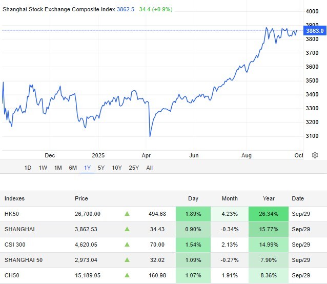Select the 6M time range
The image size is (327, 284).
tap(73, 168)
